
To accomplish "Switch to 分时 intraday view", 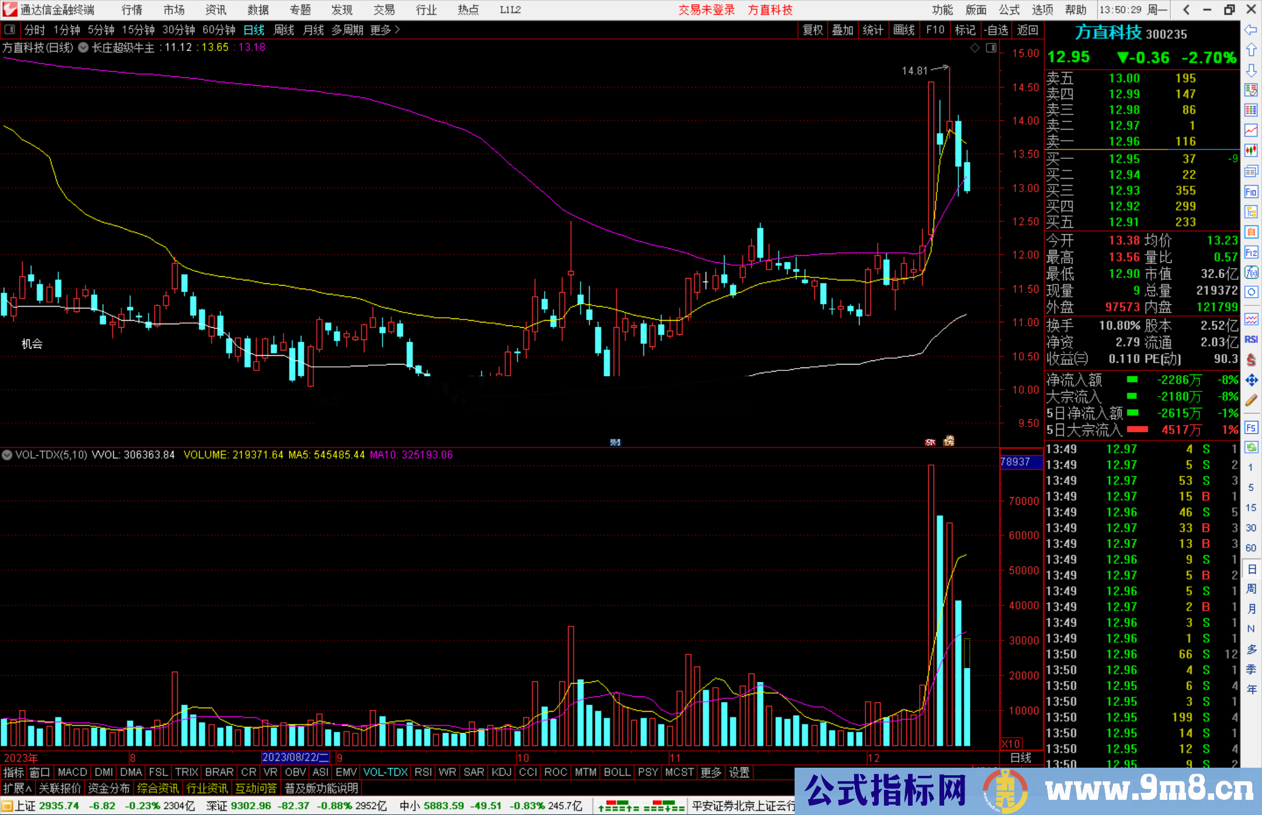I will [x=34, y=30].
